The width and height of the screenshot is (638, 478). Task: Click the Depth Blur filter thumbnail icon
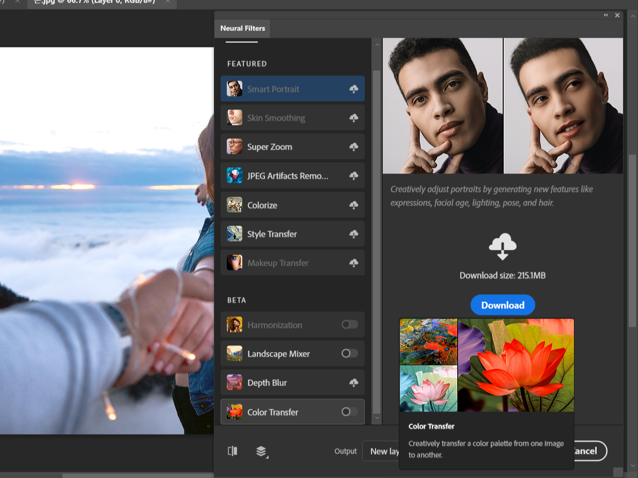tap(235, 383)
